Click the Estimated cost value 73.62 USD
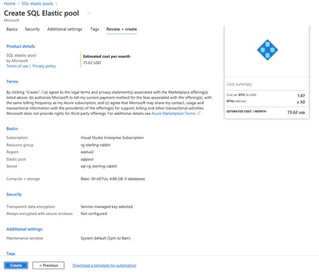319x272 pixels. click(x=92, y=62)
